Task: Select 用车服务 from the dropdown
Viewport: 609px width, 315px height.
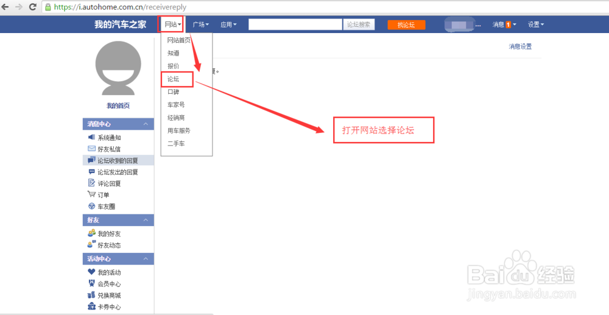Action: [179, 130]
